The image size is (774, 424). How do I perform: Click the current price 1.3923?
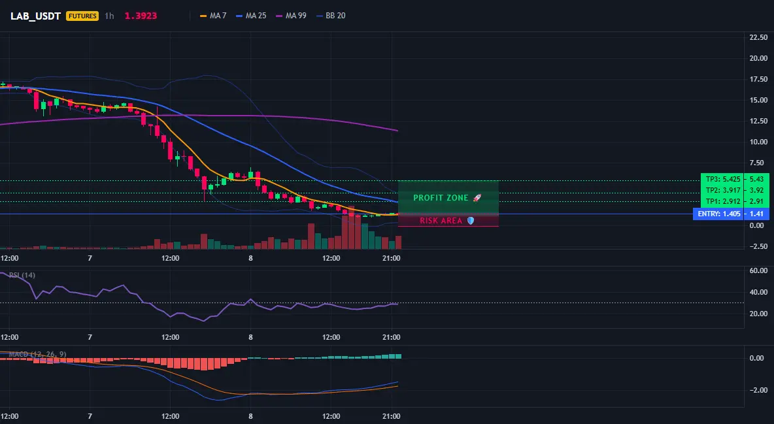pos(141,16)
